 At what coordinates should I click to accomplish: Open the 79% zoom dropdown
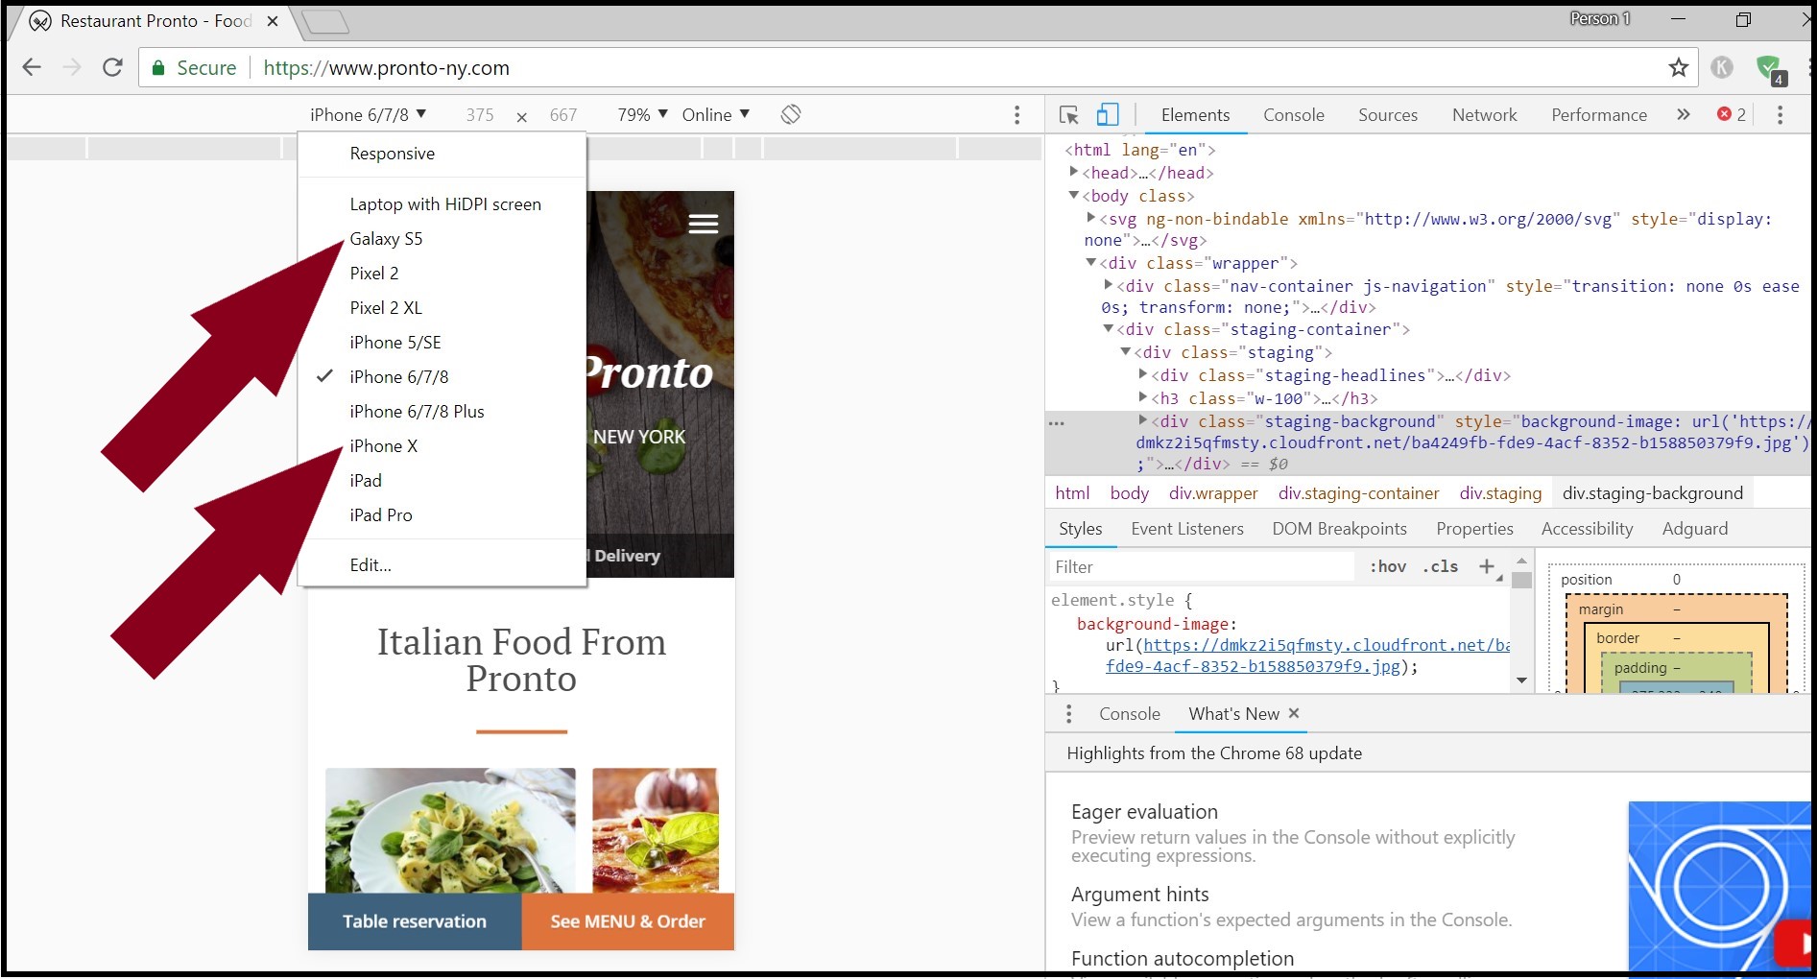tap(642, 115)
